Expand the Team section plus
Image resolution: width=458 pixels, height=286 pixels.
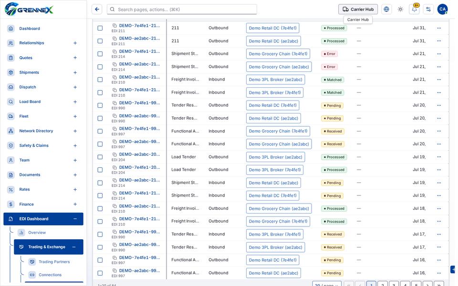tap(75, 160)
